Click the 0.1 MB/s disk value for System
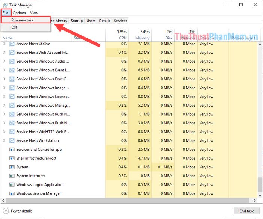263x219 pixels. tap(165, 167)
